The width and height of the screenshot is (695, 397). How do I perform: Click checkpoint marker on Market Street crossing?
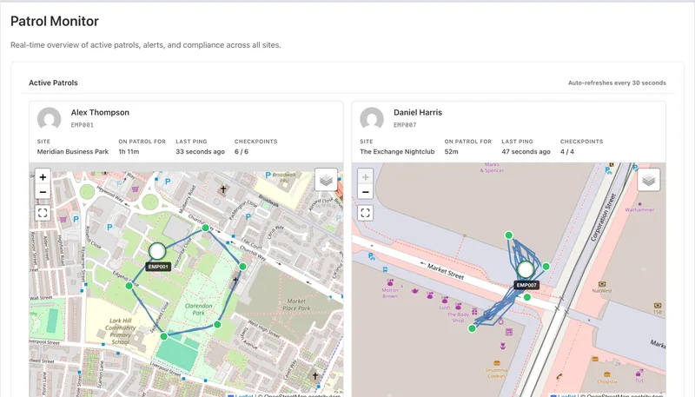(x=527, y=297)
